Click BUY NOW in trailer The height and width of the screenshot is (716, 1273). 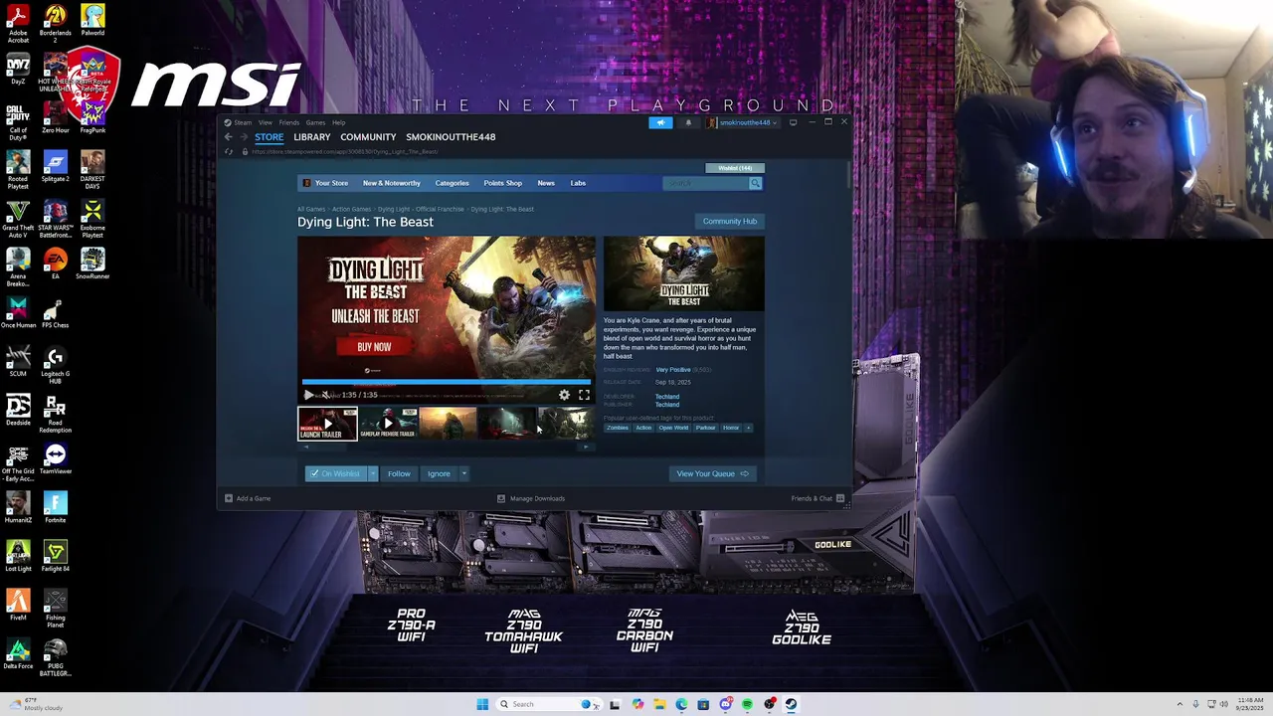[x=374, y=346]
